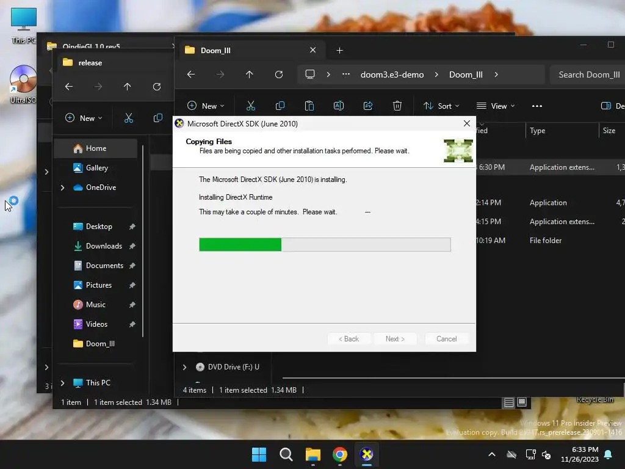The width and height of the screenshot is (625, 469).
Task: Open This PC desktop icon
Action: coord(23,26)
